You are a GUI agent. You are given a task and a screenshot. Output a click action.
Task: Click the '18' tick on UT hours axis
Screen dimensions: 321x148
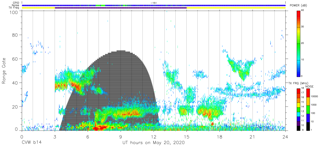click(x=220, y=136)
